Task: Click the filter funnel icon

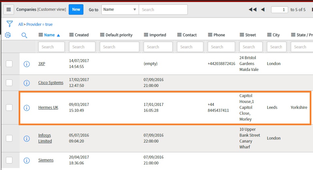Action: pos(9,24)
